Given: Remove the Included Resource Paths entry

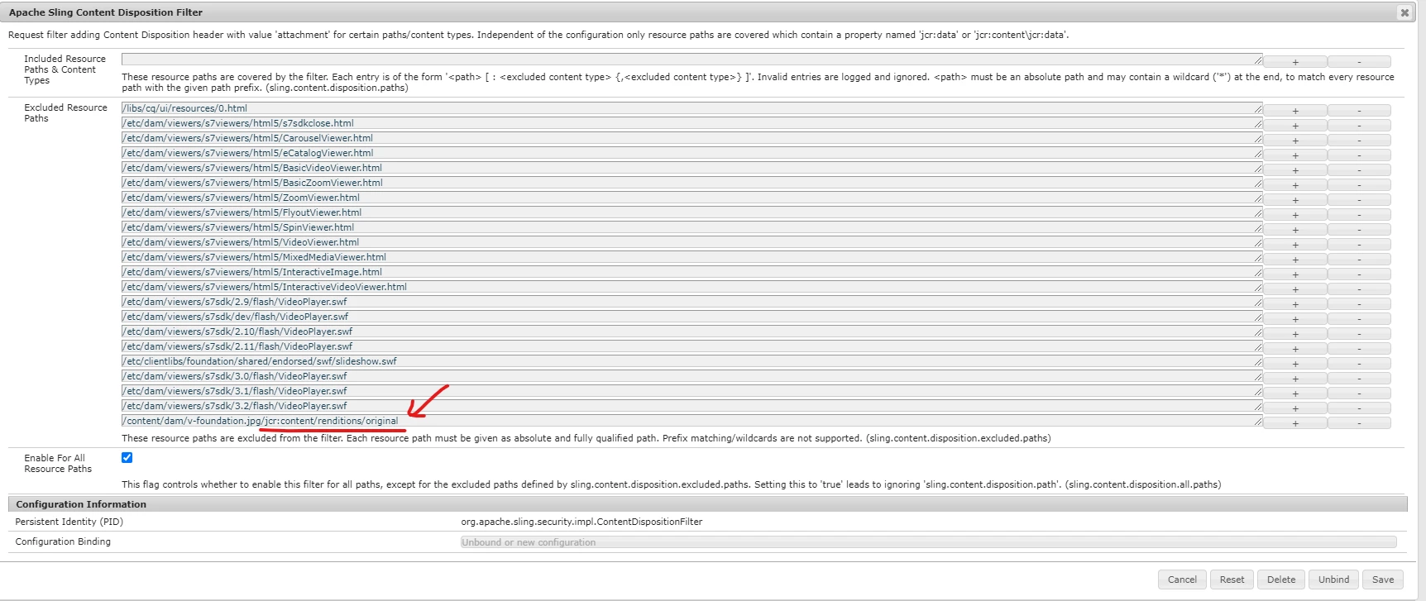Looking at the screenshot, I should 1359,62.
